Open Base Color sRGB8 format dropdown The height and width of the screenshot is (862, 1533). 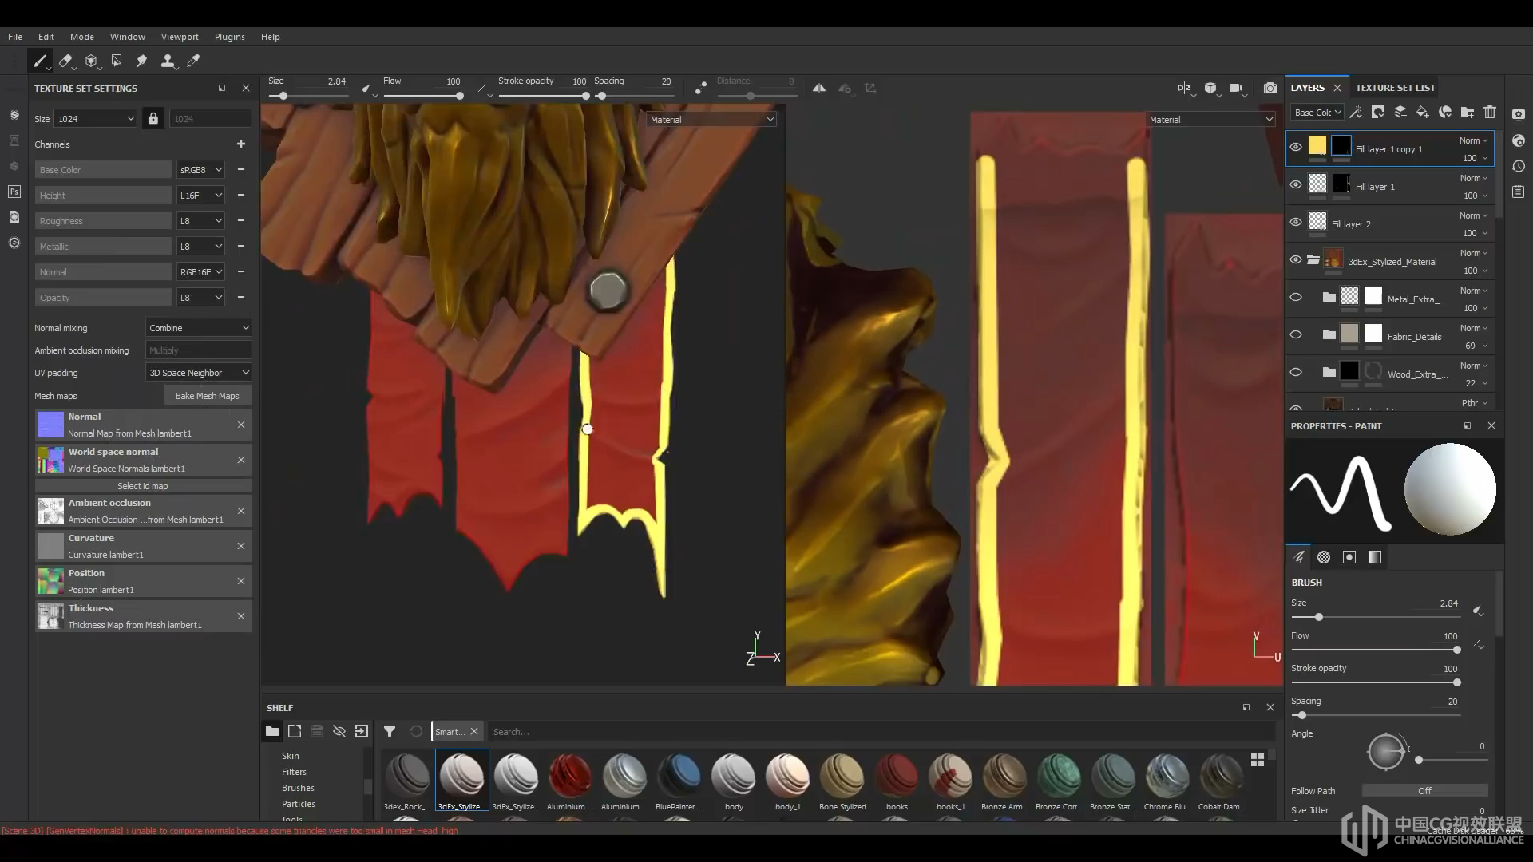point(200,169)
